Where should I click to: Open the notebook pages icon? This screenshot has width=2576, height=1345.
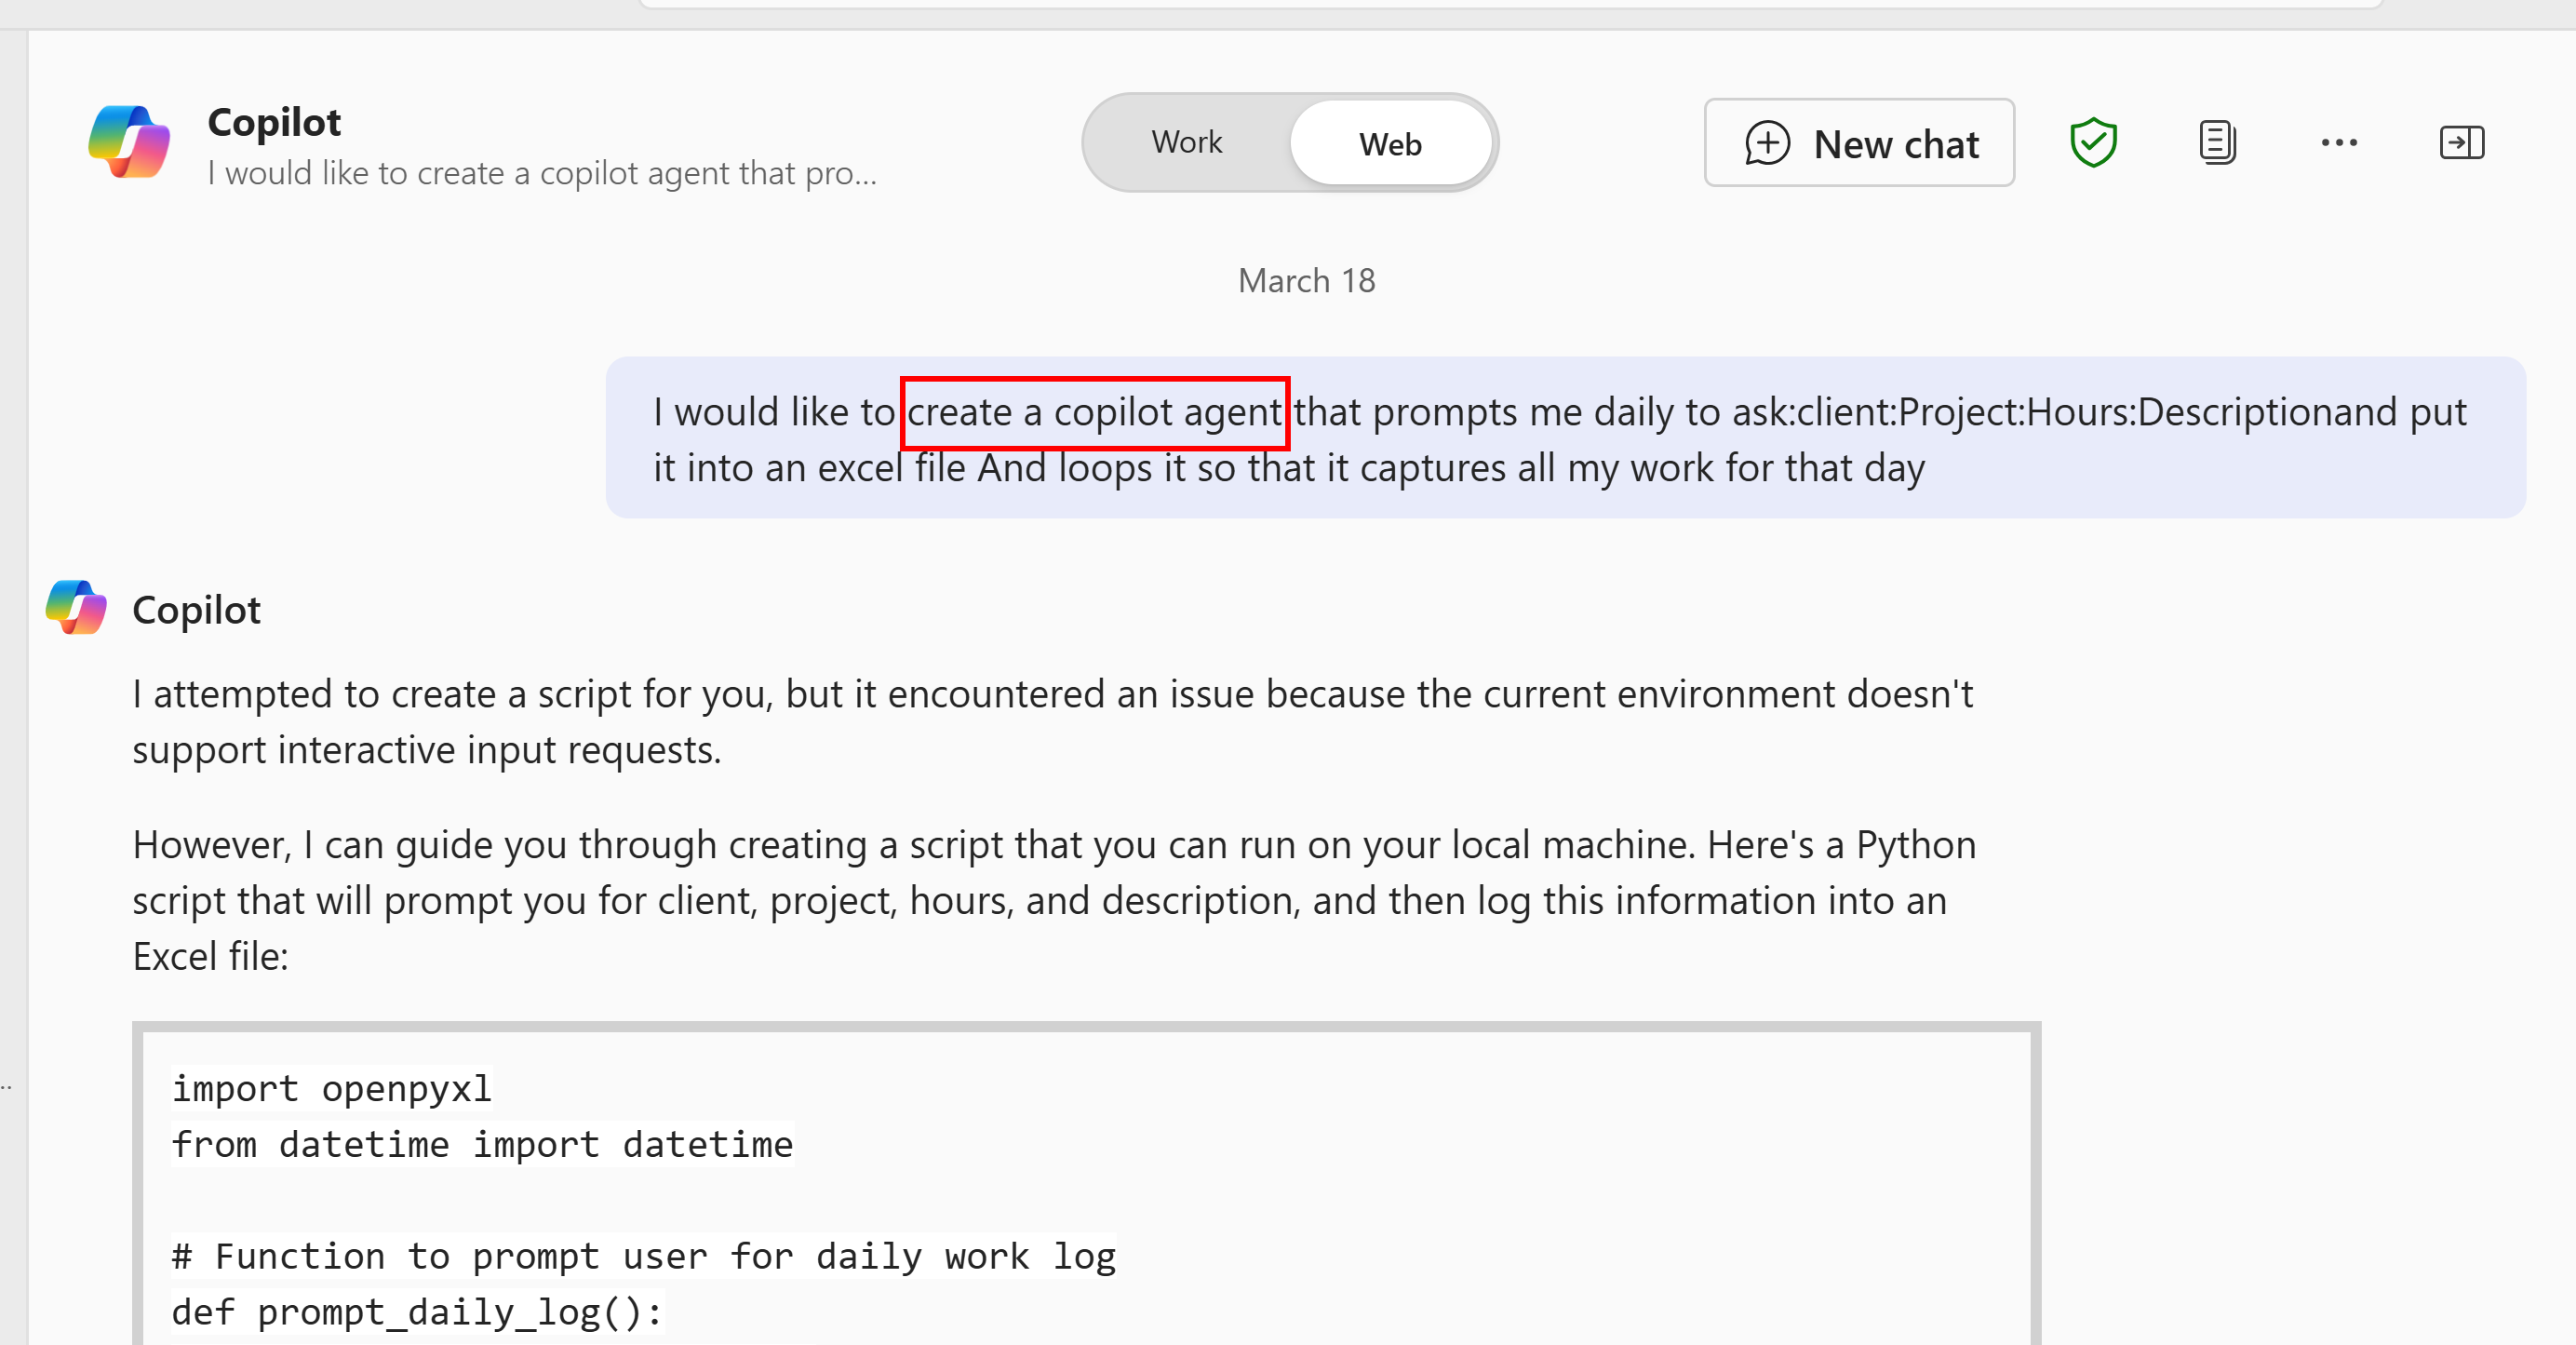pos(2216,143)
